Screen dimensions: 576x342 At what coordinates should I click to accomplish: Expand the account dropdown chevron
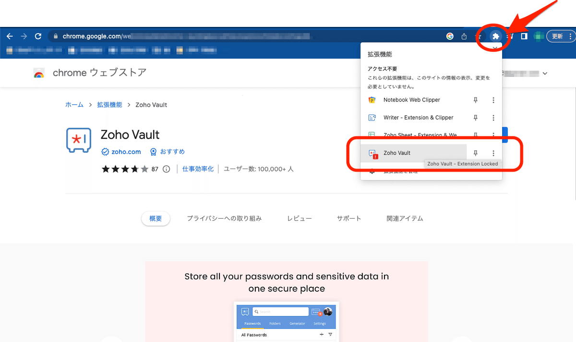point(544,73)
